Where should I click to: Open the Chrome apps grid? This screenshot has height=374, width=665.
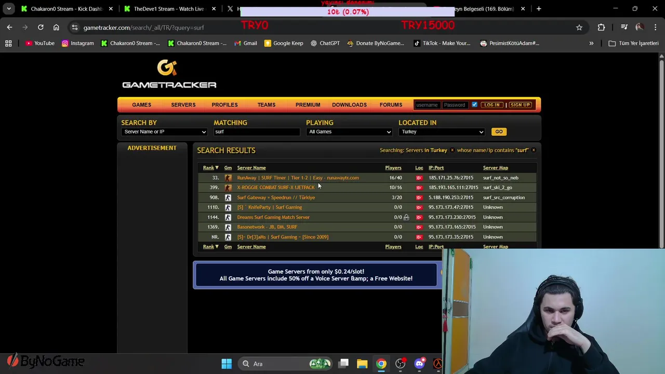[8, 43]
